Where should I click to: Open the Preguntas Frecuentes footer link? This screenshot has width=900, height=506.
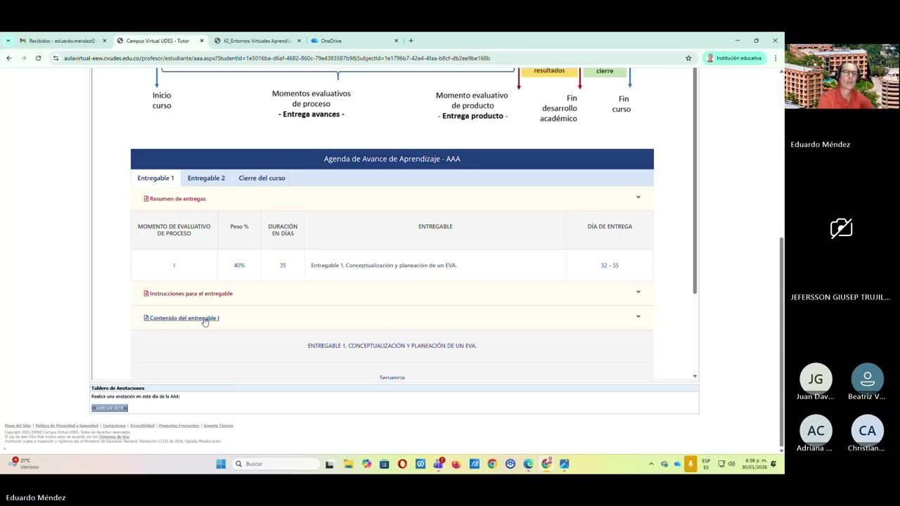[x=179, y=426]
